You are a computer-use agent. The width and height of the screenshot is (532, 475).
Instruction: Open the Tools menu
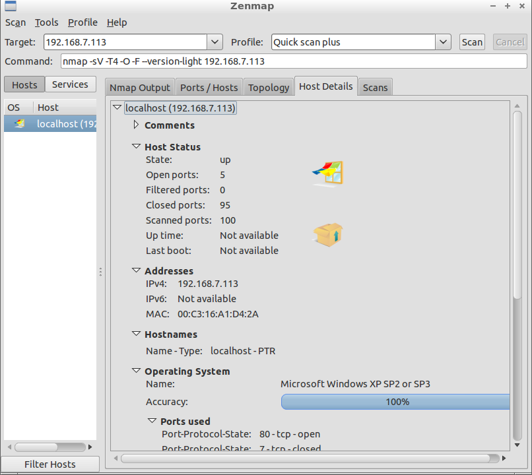click(x=46, y=22)
